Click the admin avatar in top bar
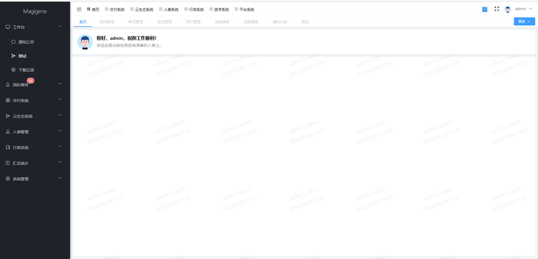This screenshot has height=259, width=538. 508,9
